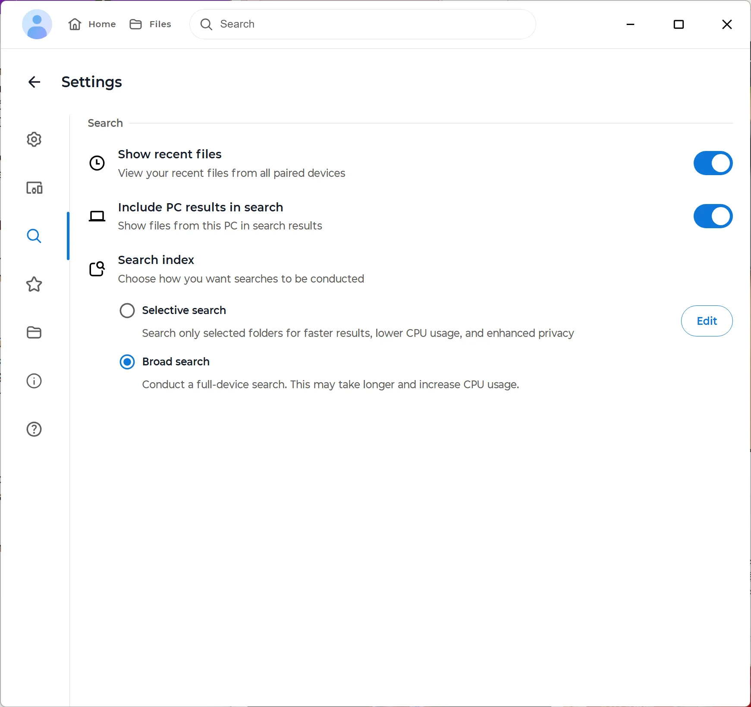Image resolution: width=751 pixels, height=707 pixels.
Task: Open General settings gear in sidebar
Action: [34, 139]
